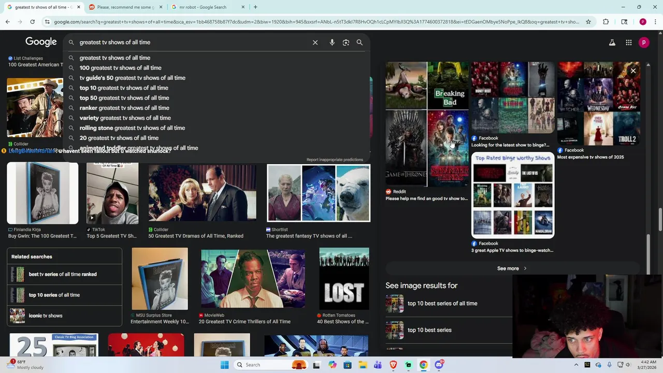The width and height of the screenshot is (663, 373).
Task: Choose variety greatest tv shows suggestion
Action: tap(125, 118)
